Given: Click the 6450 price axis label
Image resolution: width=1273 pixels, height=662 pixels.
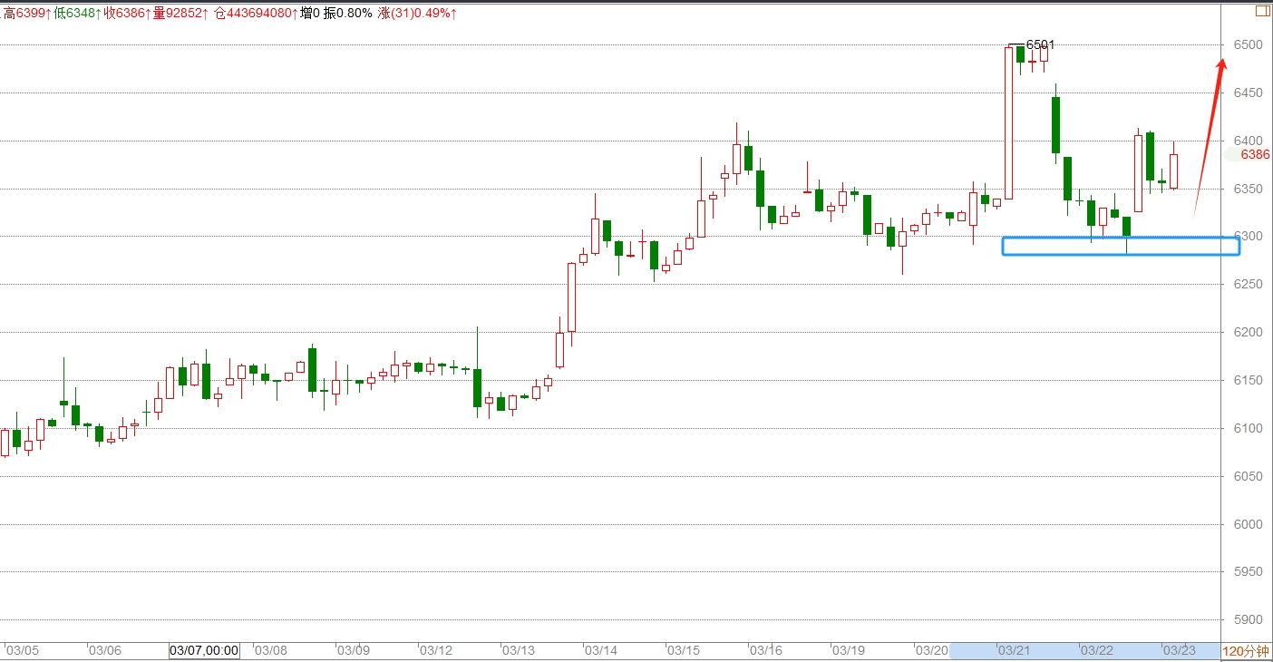Looking at the screenshot, I should [x=1248, y=92].
